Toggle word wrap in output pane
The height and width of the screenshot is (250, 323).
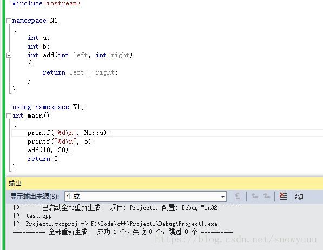pos(299,197)
